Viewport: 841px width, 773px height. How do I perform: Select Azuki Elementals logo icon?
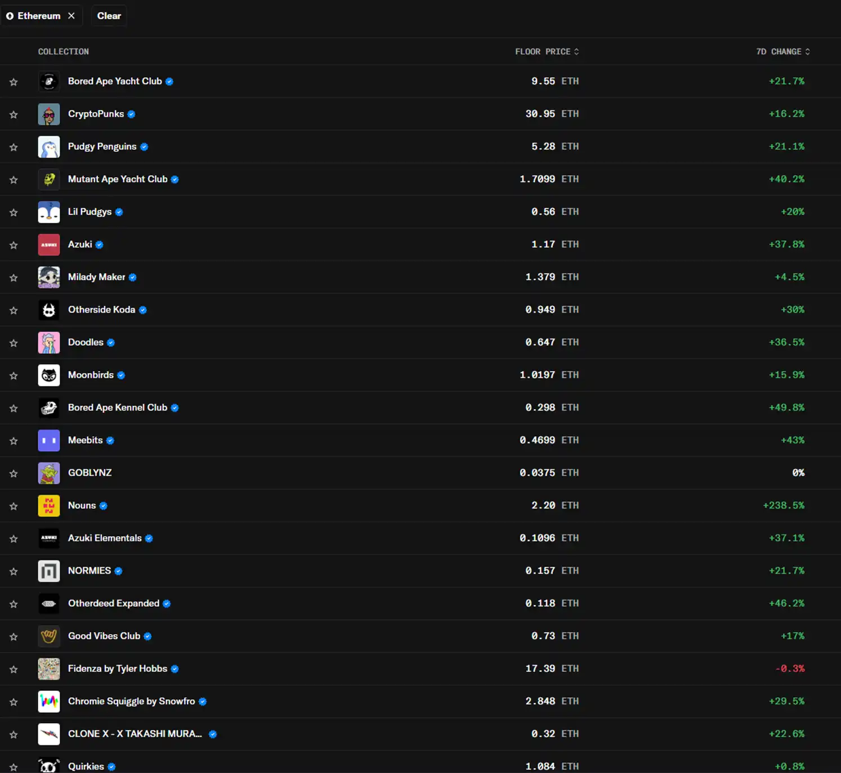tap(49, 539)
